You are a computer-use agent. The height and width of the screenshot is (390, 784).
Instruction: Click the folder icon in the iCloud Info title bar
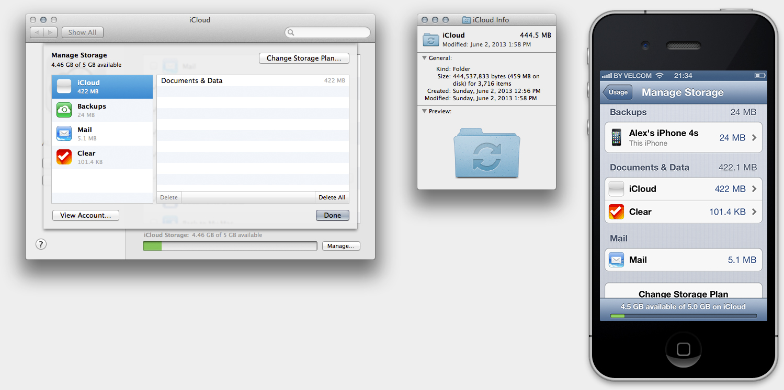pos(467,20)
